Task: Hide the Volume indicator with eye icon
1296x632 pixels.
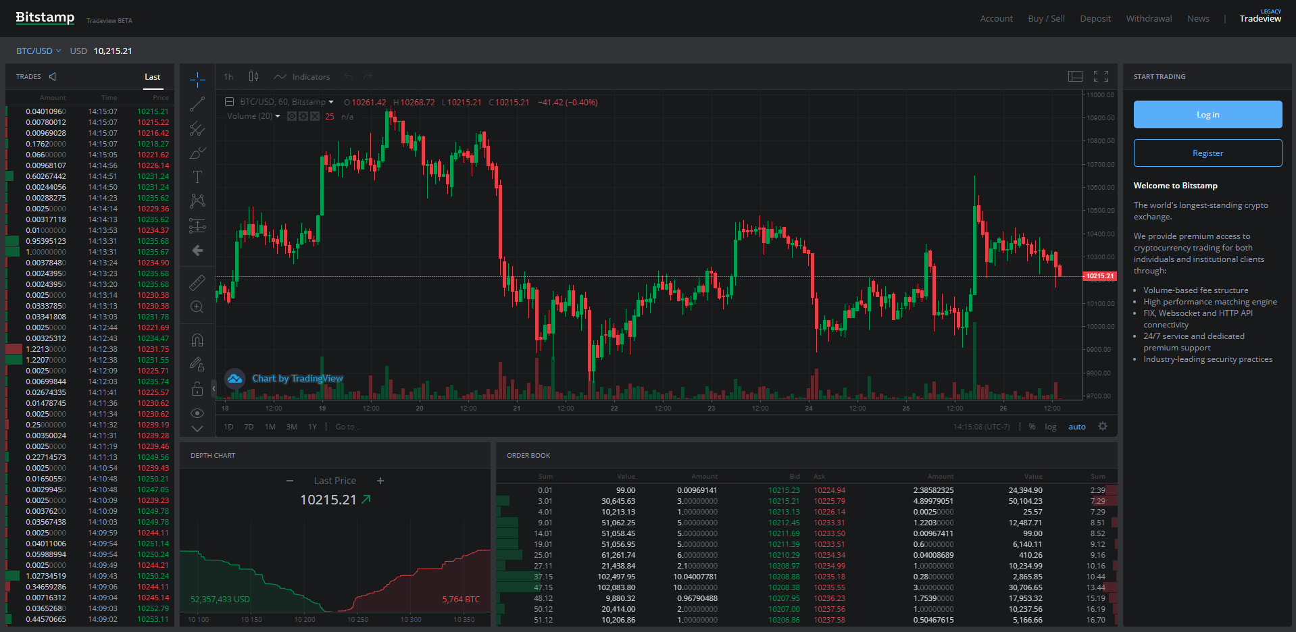Action: pyautogui.click(x=292, y=116)
